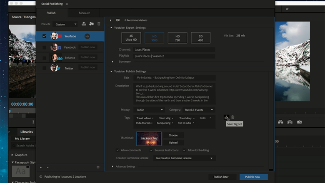Check the Facebook account checkbox
The height and width of the screenshot is (183, 325).
tap(44, 47)
